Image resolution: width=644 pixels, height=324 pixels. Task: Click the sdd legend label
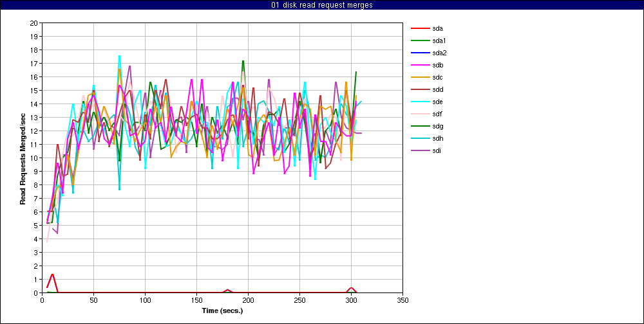click(437, 89)
